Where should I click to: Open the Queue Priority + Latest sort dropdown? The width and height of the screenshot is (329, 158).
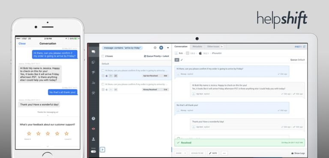[x=156, y=56]
